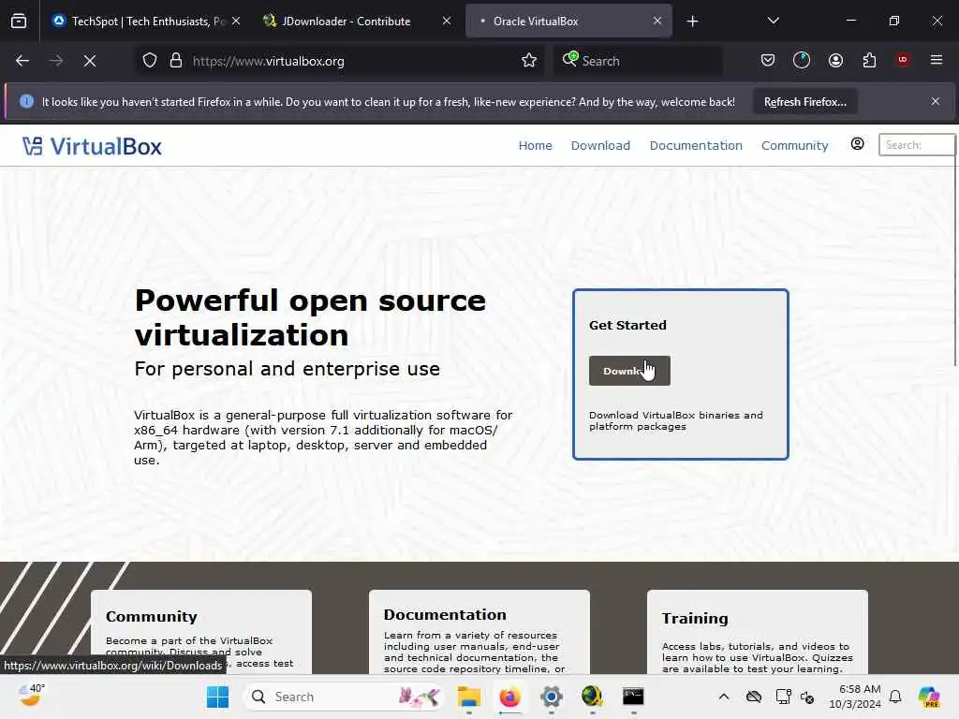Image resolution: width=959 pixels, height=719 pixels.
Task: Close the TechSpot tab
Action: 235,21
